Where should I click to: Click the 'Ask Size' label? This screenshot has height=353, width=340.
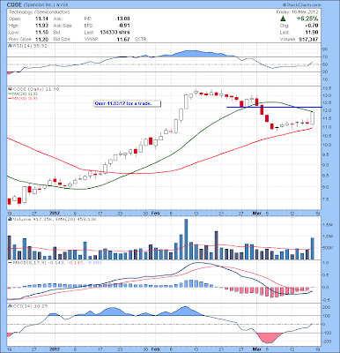63,26
